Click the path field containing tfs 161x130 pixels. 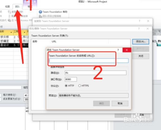[96, 73]
